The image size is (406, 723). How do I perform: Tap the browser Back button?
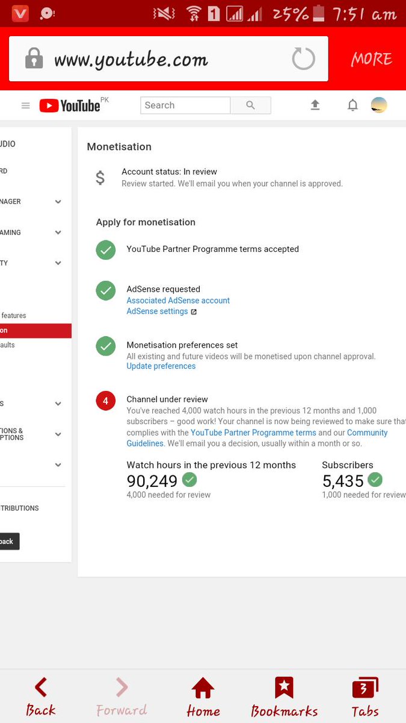pyautogui.click(x=41, y=698)
